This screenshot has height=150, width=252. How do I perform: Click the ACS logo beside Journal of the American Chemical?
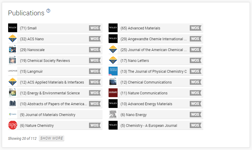(x=113, y=50)
